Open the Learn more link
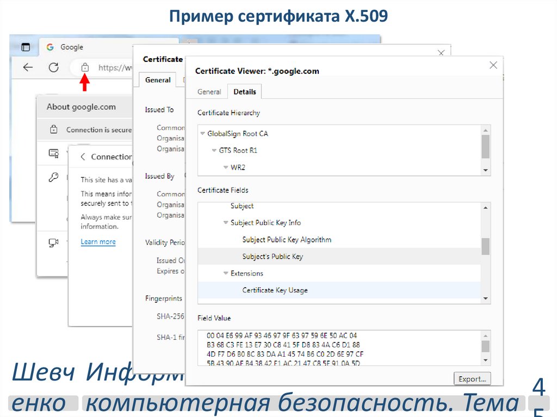The image size is (557, 417). 98,241
